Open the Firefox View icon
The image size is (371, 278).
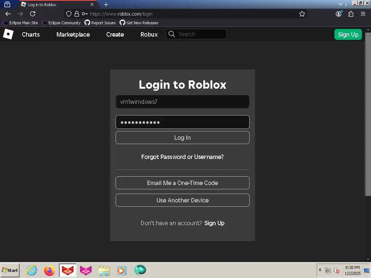(x=7, y=4)
